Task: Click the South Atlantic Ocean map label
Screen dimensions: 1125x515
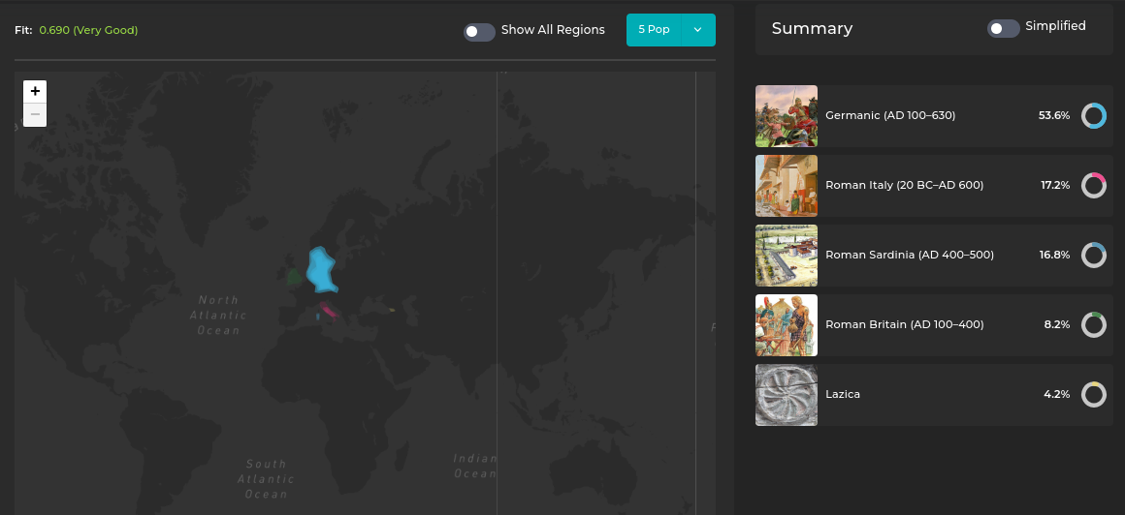Action: (266, 479)
